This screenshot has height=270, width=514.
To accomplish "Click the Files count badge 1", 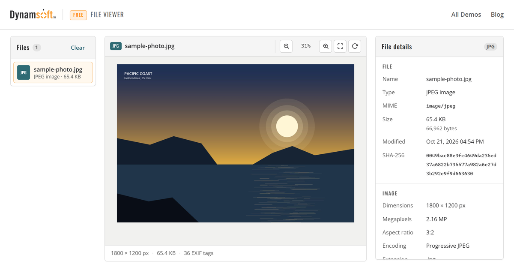I will (37, 48).
